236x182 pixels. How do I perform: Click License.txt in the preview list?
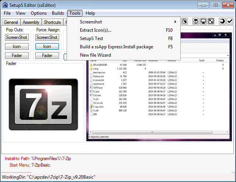[x=98, y=80]
